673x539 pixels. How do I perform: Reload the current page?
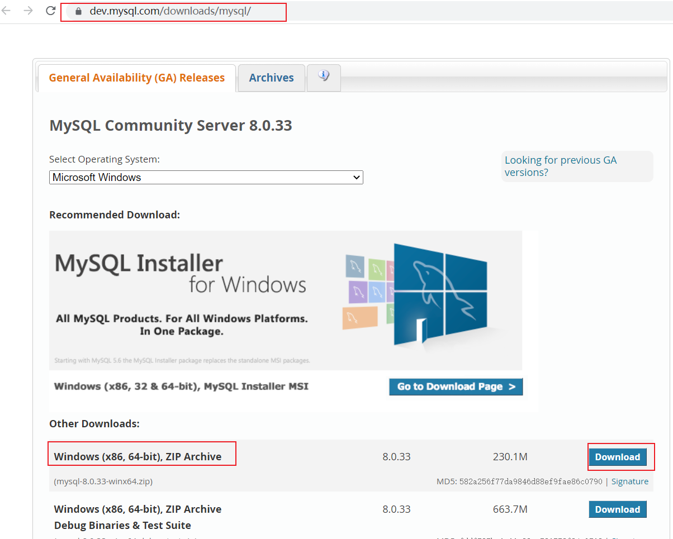[x=50, y=11]
